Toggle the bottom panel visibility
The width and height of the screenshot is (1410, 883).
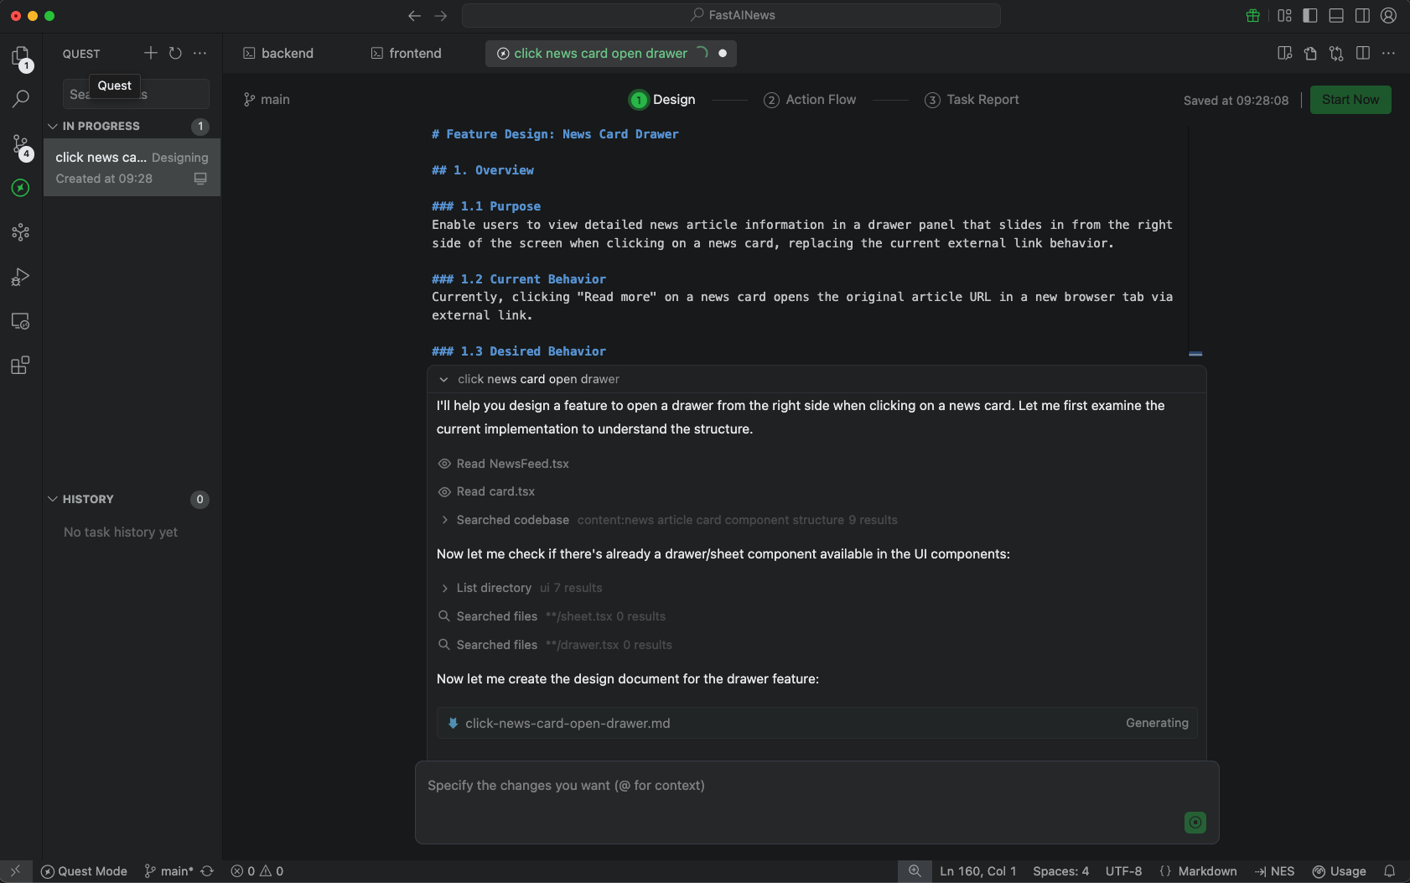click(1336, 15)
